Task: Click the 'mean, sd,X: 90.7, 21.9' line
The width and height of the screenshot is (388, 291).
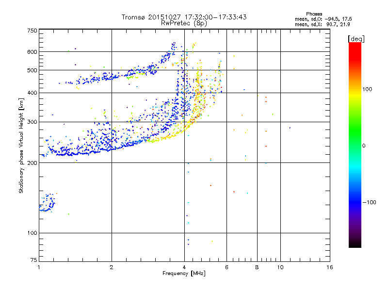Action: click(322, 24)
